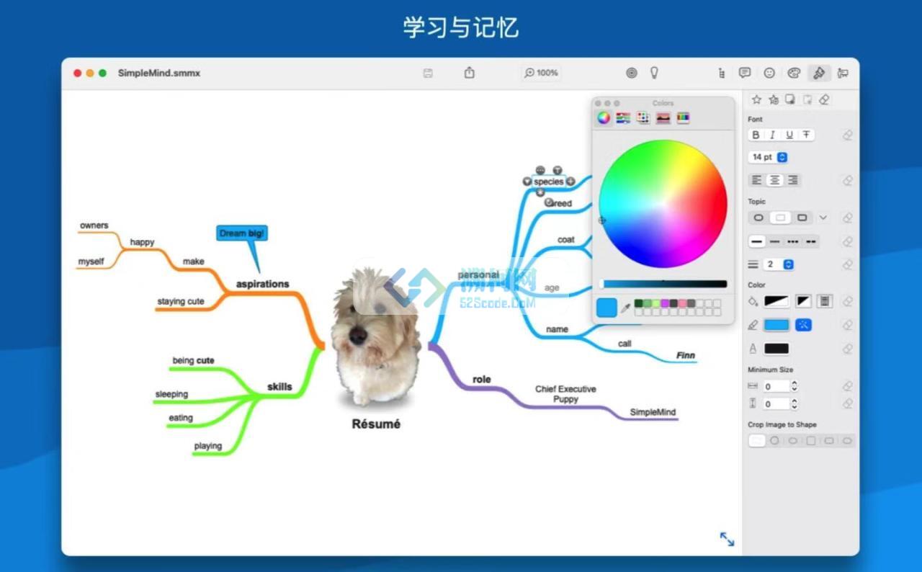922x572 pixels.
Task: Select the dotted border style
Action: [793, 241]
